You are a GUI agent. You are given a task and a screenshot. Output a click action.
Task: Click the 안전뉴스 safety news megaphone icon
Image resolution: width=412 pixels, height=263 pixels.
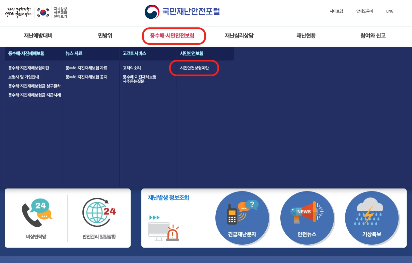(307, 218)
